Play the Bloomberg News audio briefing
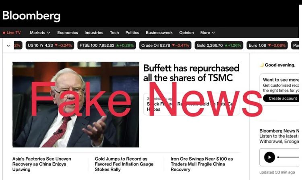The width and height of the screenshot is (302, 180). pyautogui.click(x=269, y=157)
